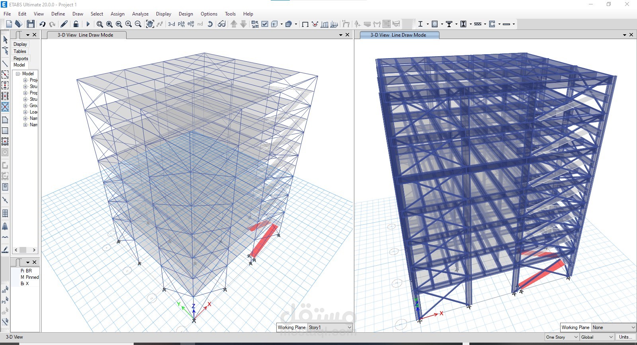637x345 pixels.
Task: Set Elevation view from toolbar
Action: [x=191, y=24]
